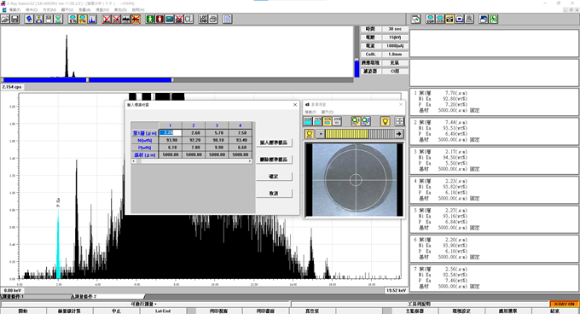Click the second magnifier icon in image window

(365, 121)
